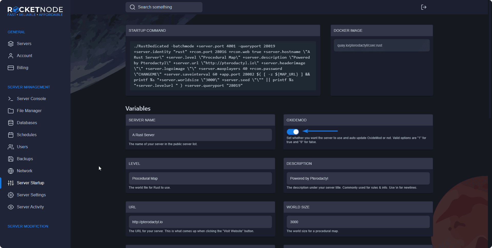Viewport: 492px width, 248px height.
Task: Click the Billing credit card icon
Action: click(11, 68)
